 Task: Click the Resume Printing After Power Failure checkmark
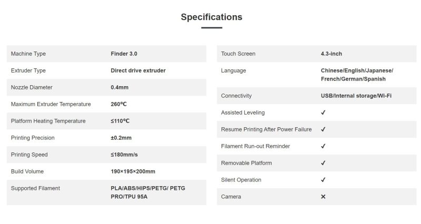323,129
